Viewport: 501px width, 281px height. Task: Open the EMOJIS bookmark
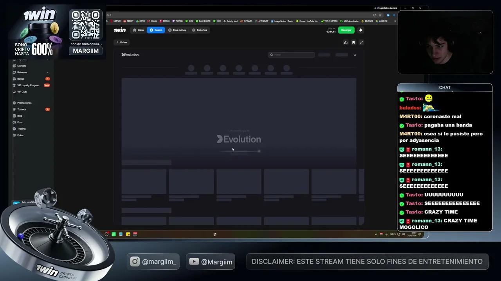point(165,21)
